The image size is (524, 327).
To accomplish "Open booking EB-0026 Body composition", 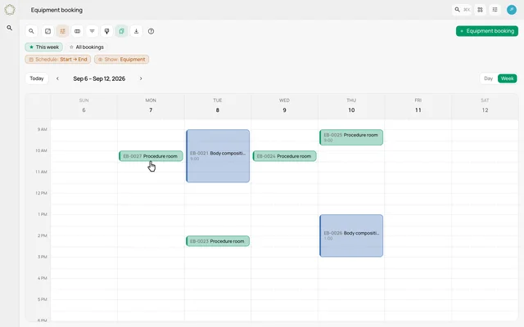I will 351,235.
